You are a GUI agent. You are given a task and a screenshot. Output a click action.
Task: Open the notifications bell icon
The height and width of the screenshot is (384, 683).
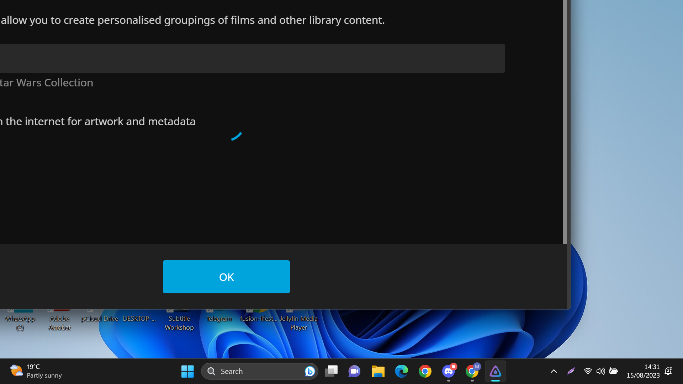[x=668, y=371]
